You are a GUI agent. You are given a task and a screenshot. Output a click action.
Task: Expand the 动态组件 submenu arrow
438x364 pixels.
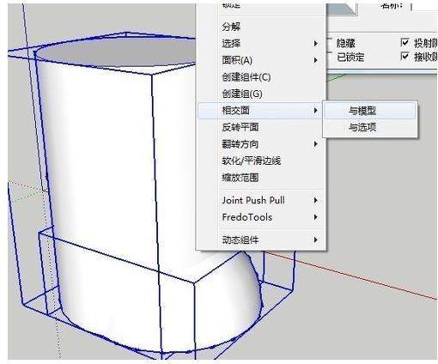315,240
